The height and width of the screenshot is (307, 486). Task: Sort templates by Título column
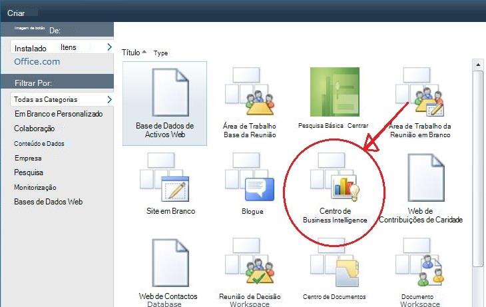click(130, 53)
